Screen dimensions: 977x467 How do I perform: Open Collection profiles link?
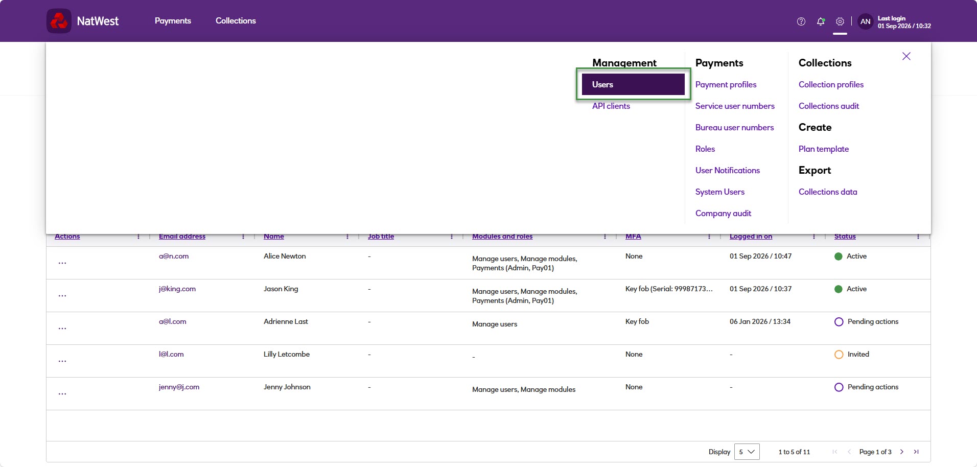pyautogui.click(x=831, y=84)
